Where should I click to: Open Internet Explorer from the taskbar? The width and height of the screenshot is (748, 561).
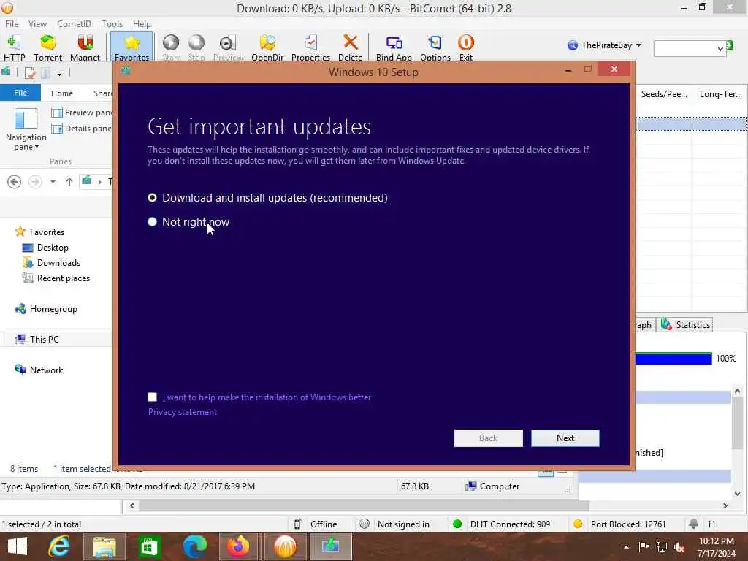pyautogui.click(x=59, y=546)
